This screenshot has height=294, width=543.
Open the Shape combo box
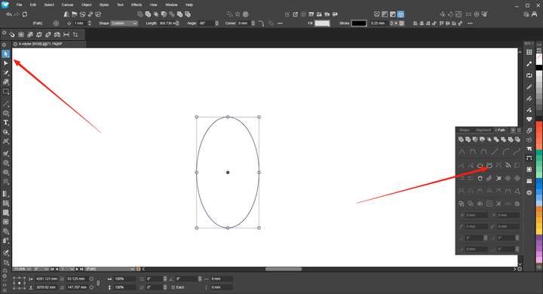click(x=124, y=23)
